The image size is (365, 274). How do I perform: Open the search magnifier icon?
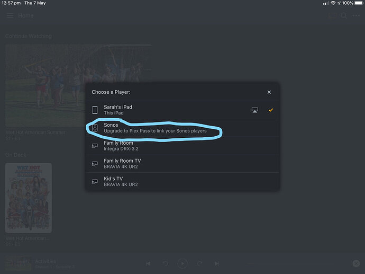344,15
